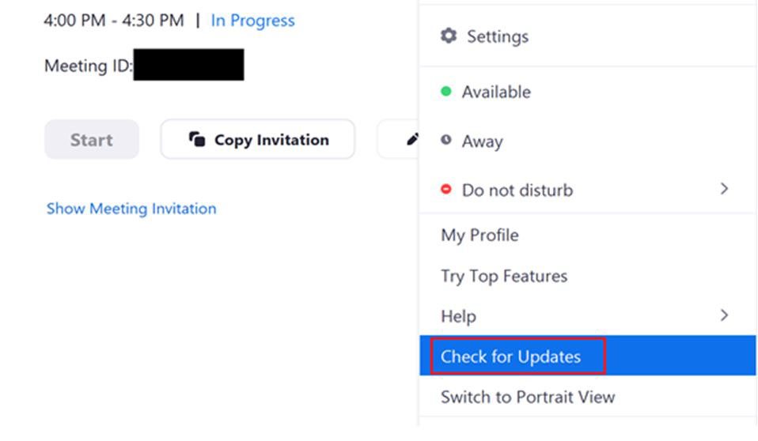Choose Check for Updates
The image size is (758, 441).
coord(511,356)
